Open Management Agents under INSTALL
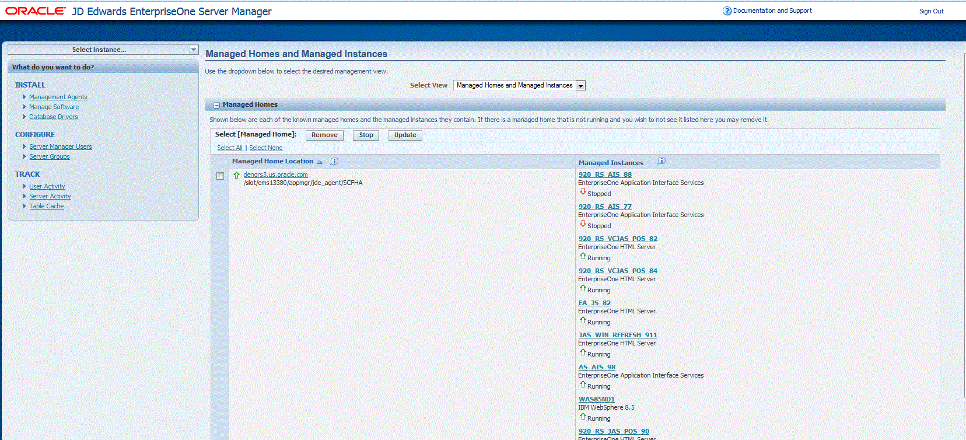 click(58, 97)
